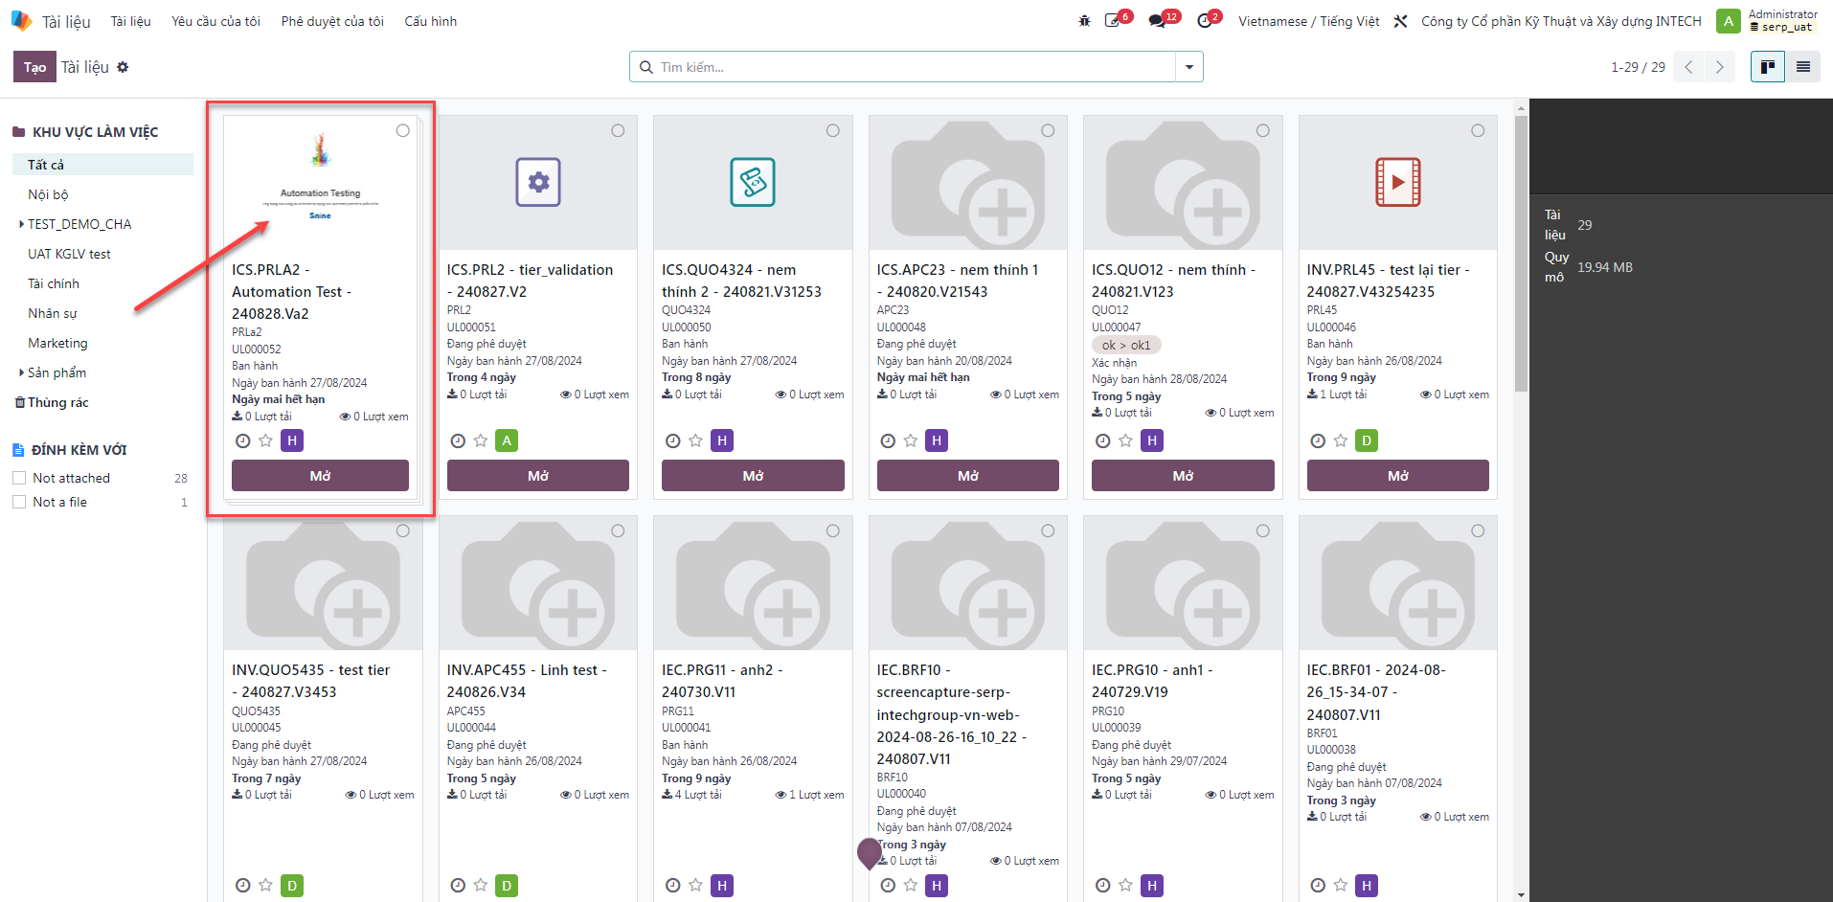This screenshot has height=902, width=1833.
Task: Expand the Sản phẩm workspace
Action: [x=21, y=372]
